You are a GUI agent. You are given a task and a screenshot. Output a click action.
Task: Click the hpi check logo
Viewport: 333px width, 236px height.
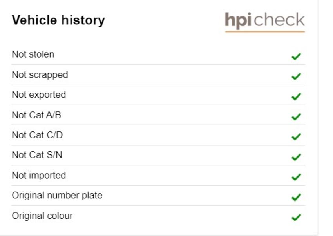(x=265, y=22)
